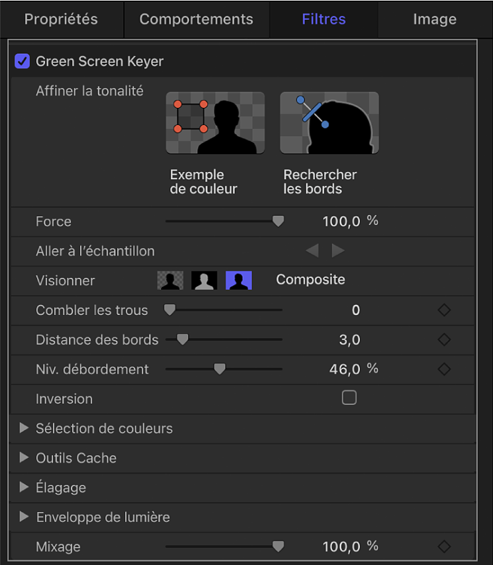Screen dimensions: 493x565
Task: Select the Rechercher les bords tool
Action: (x=330, y=122)
